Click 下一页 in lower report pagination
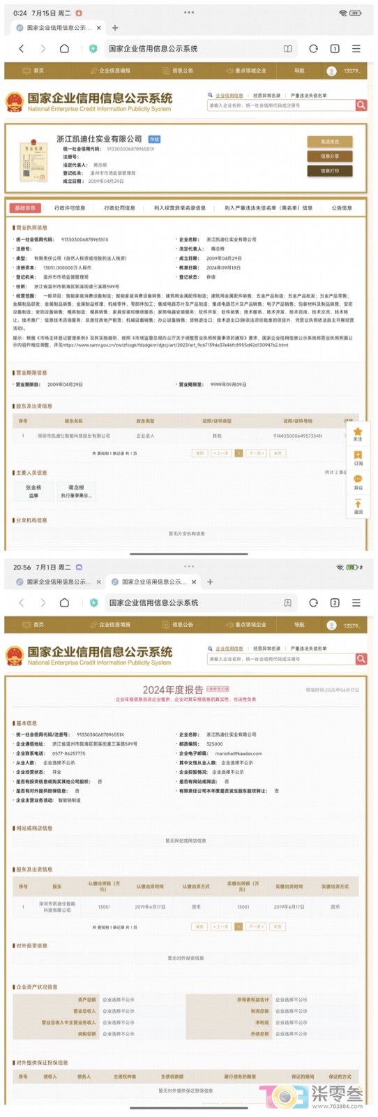 (256, 926)
